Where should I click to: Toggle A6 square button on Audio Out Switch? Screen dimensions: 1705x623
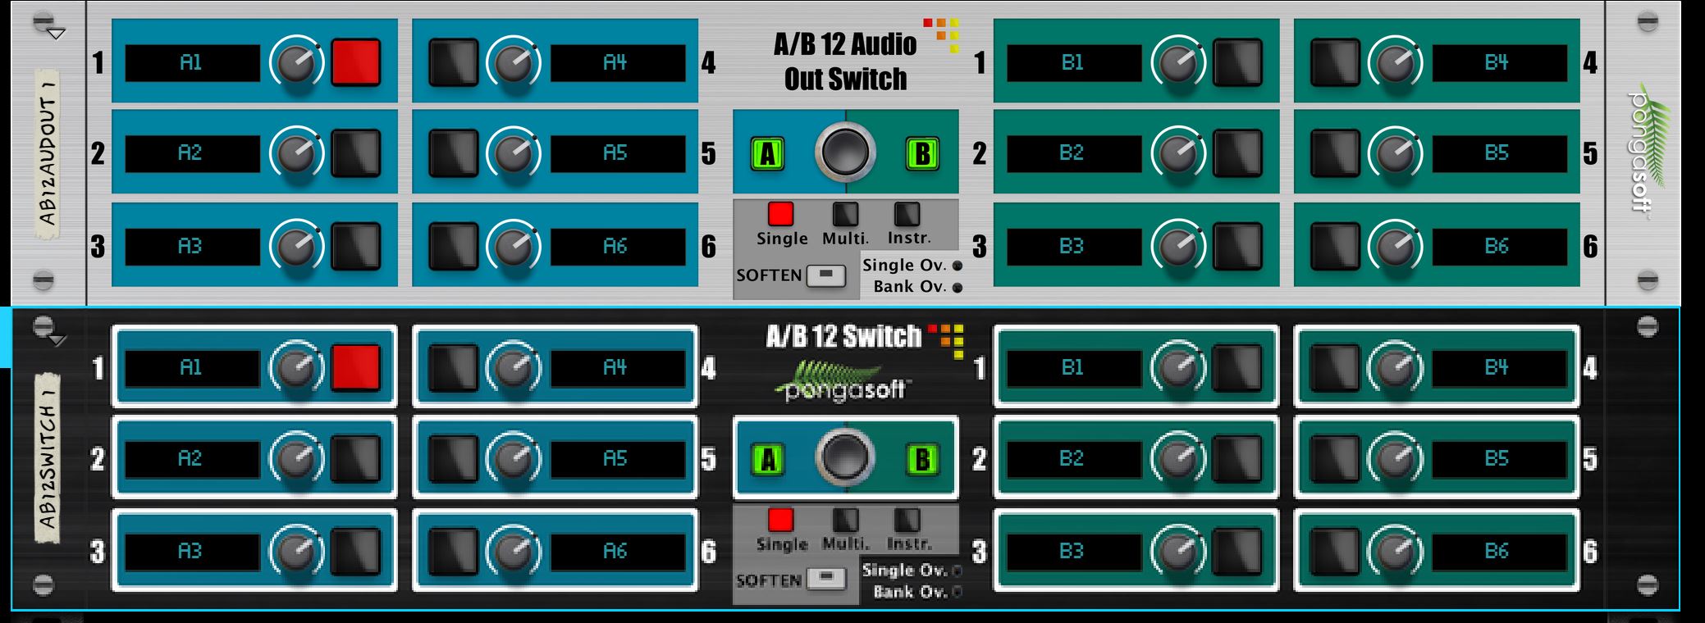(x=454, y=246)
